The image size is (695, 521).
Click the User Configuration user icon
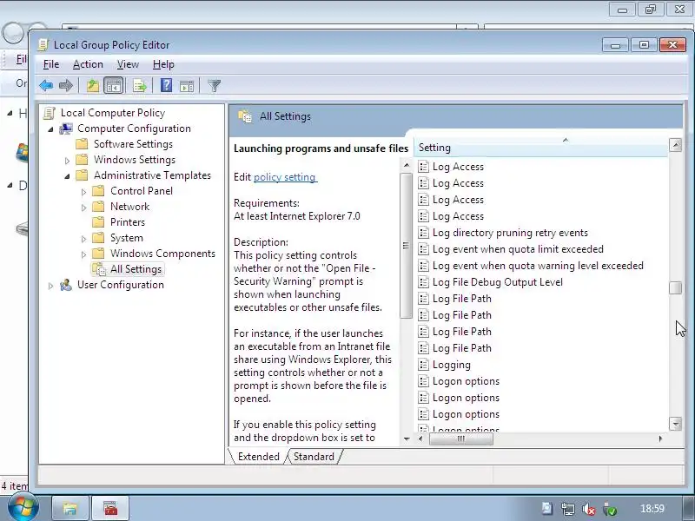(66, 285)
